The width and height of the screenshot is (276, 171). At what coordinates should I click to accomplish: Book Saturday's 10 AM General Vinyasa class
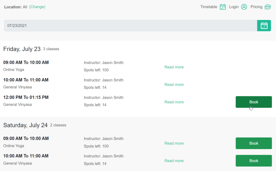pos(254,160)
